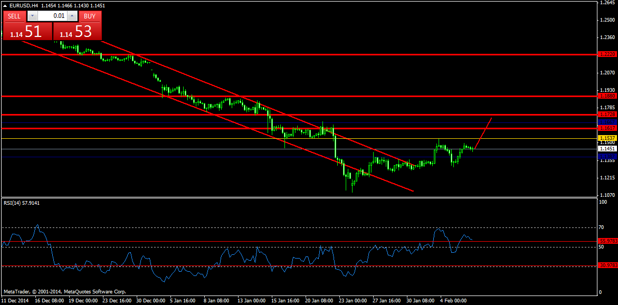The height and width of the screenshot is (305, 618).
Task: Select the 1.1880 red price label
Action: tap(606, 96)
